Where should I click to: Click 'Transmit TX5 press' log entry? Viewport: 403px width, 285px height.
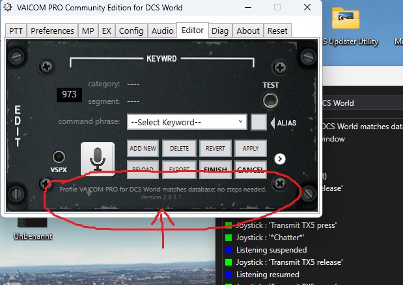286,225
